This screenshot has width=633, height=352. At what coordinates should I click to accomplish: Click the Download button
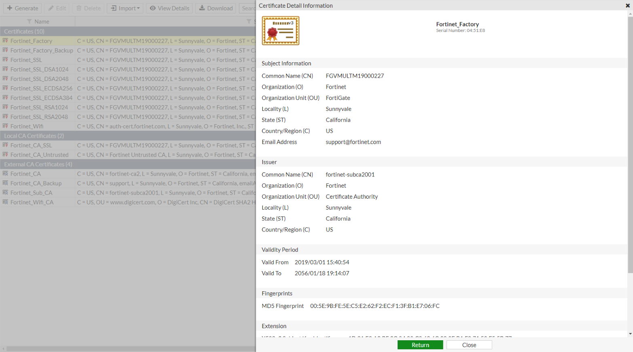tap(216, 8)
